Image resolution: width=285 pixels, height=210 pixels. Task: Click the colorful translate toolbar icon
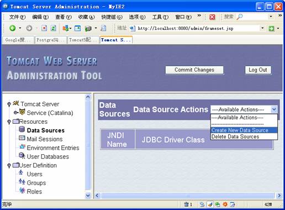click(x=66, y=28)
